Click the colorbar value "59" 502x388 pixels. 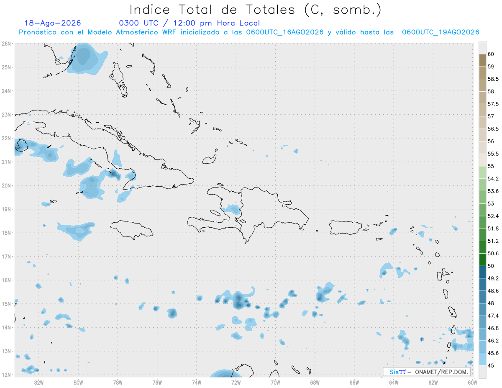(491, 67)
